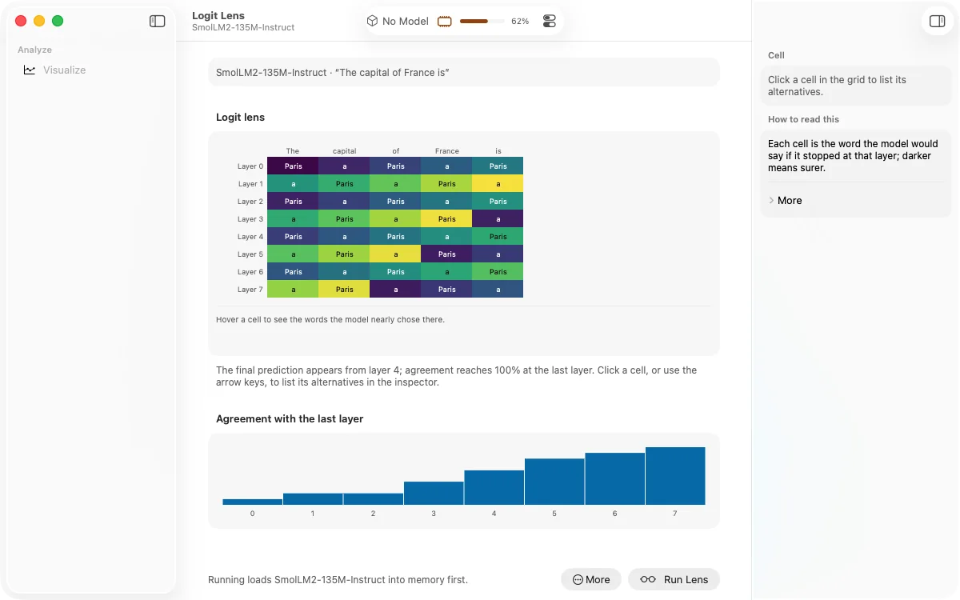Click the agreement bar for layer 5

(x=554, y=482)
